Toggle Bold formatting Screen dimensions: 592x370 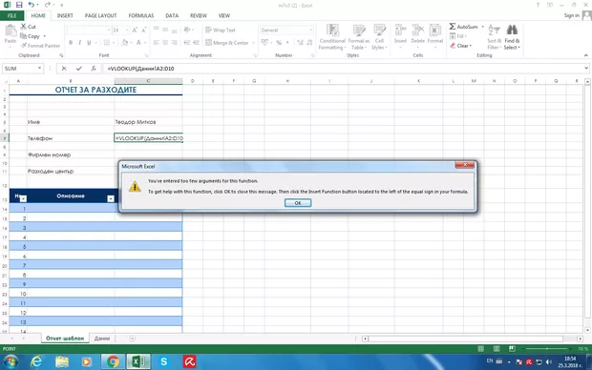tap(71, 43)
